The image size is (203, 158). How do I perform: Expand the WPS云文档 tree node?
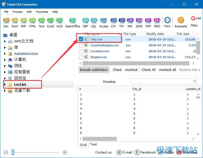[5, 41]
